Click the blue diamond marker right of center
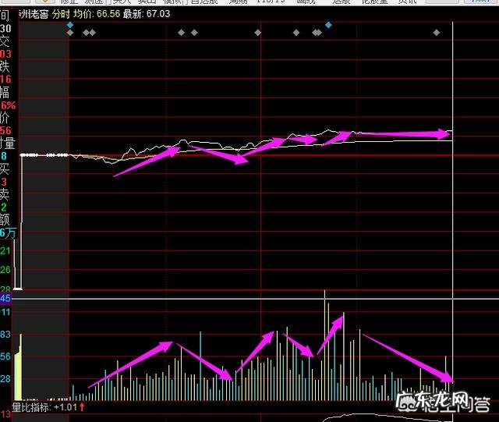Image resolution: width=499 pixels, height=422 pixels. [328, 26]
